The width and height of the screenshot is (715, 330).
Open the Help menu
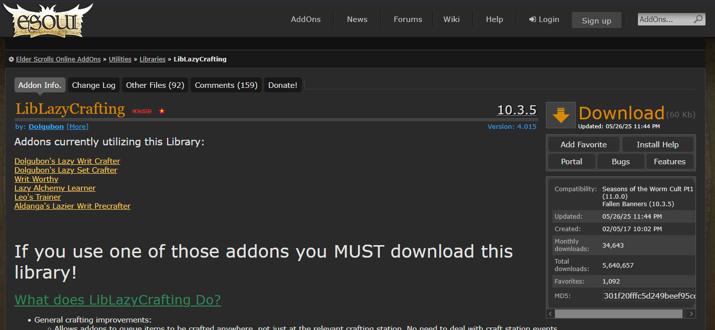494,19
